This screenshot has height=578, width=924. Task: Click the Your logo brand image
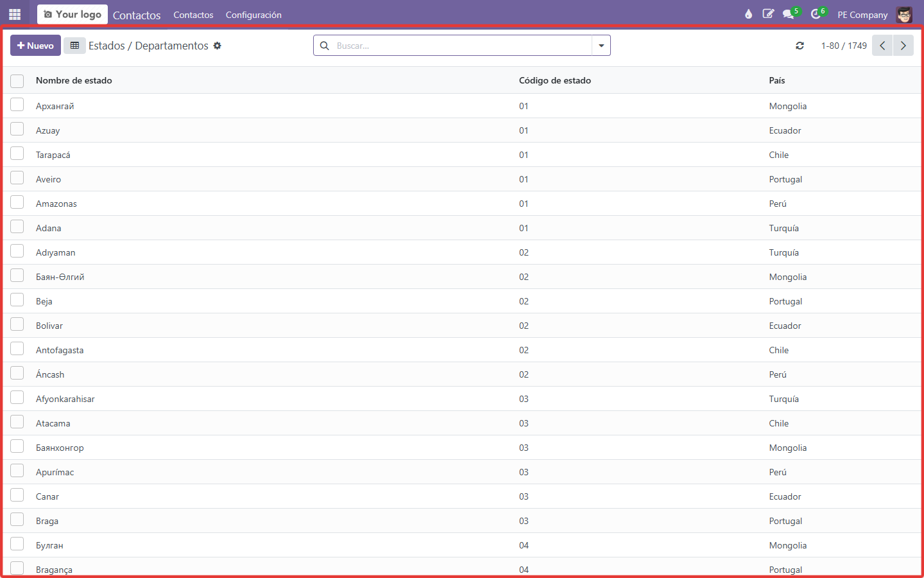coord(73,14)
